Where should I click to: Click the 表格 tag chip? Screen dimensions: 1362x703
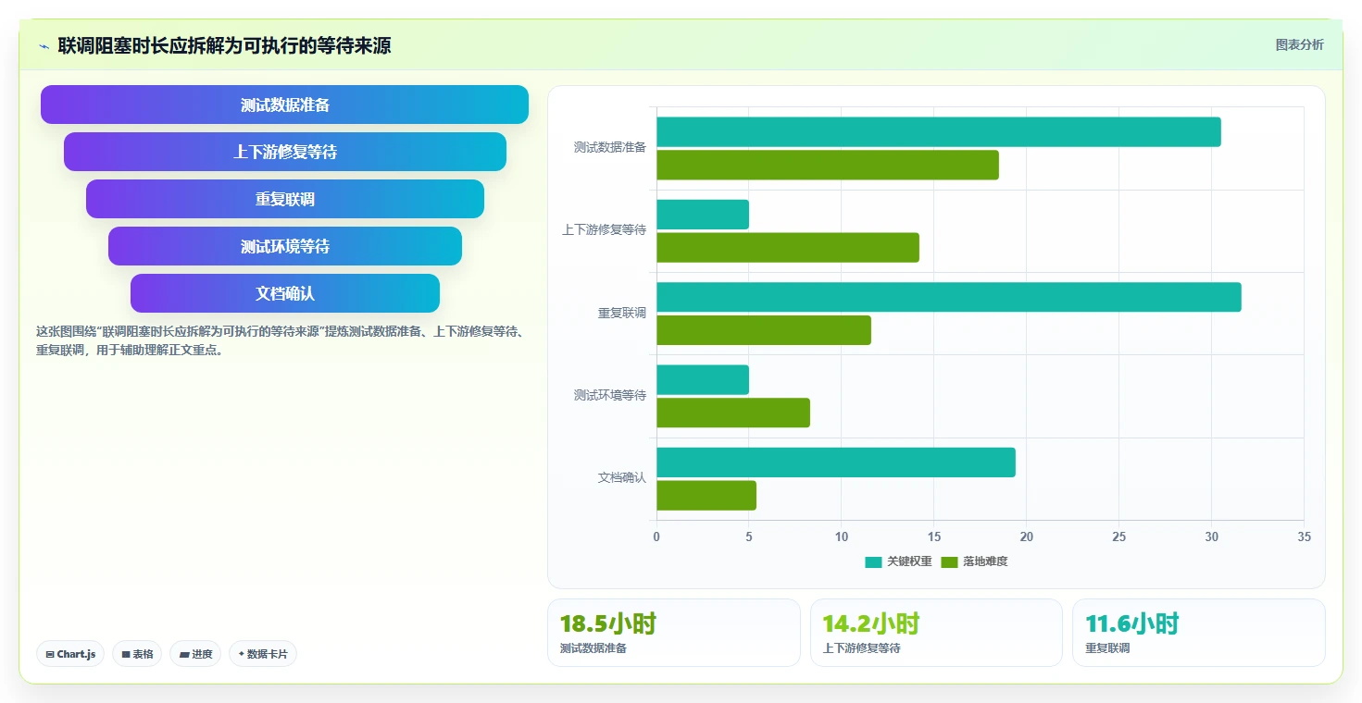coord(137,654)
